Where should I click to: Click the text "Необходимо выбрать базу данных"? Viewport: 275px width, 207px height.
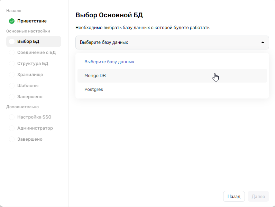(x=113, y=28)
